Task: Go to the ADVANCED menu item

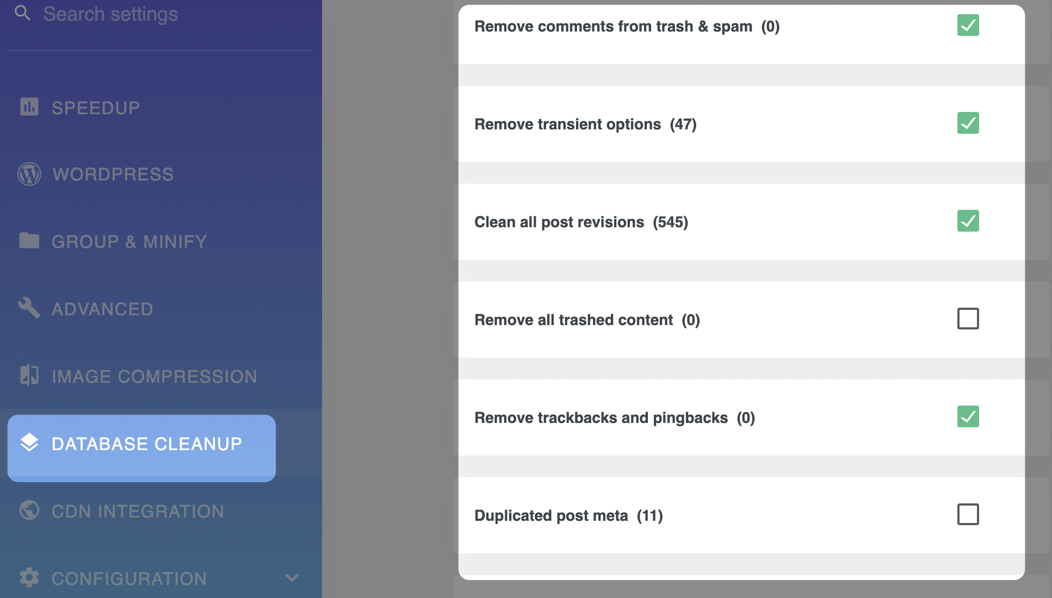Action: 102,309
